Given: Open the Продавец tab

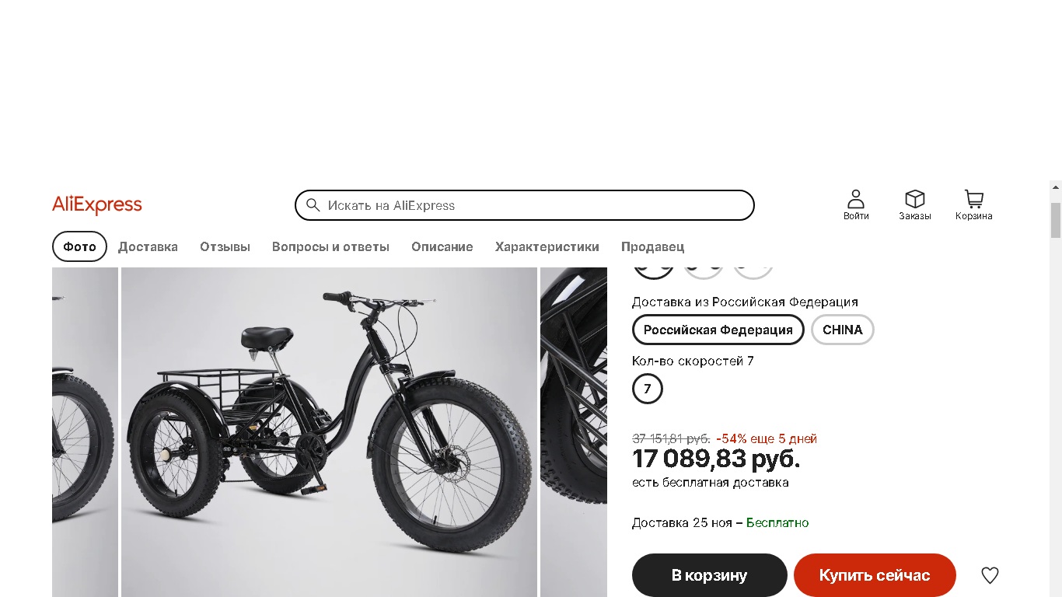Looking at the screenshot, I should pos(652,246).
